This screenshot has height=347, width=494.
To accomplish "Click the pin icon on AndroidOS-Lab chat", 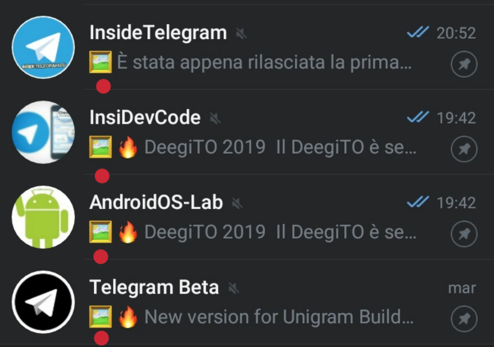I will click(x=464, y=234).
